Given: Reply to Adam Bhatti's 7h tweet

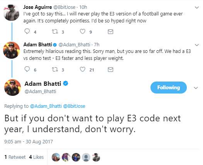Looking at the screenshot, I should click(27, 69).
